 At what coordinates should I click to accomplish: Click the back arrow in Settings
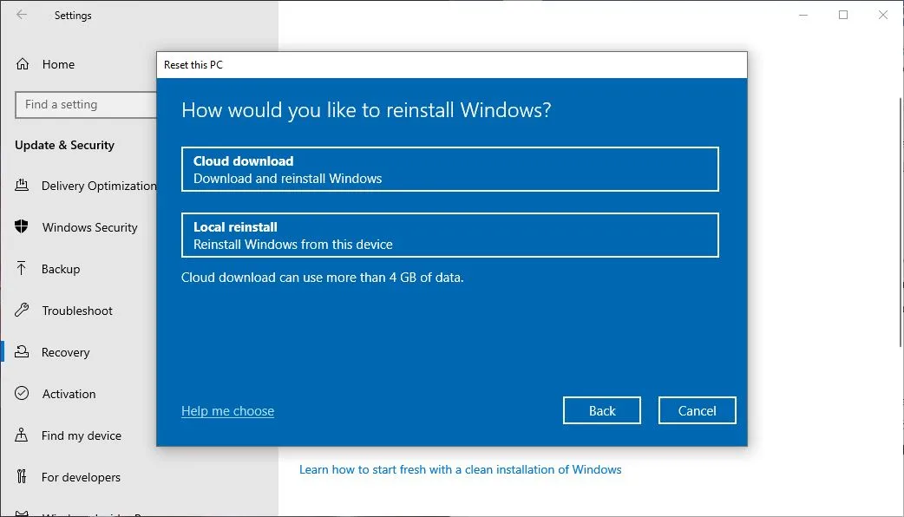[x=19, y=15]
